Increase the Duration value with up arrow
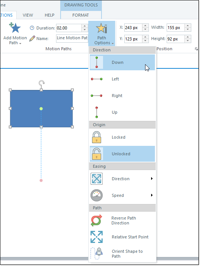200x266 pixels. coord(85,26)
